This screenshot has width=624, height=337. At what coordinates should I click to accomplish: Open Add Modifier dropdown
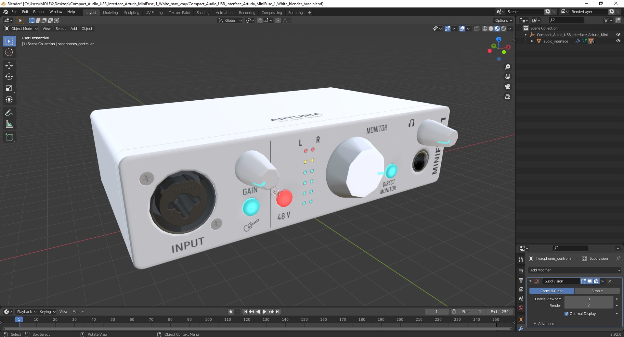tap(575, 270)
